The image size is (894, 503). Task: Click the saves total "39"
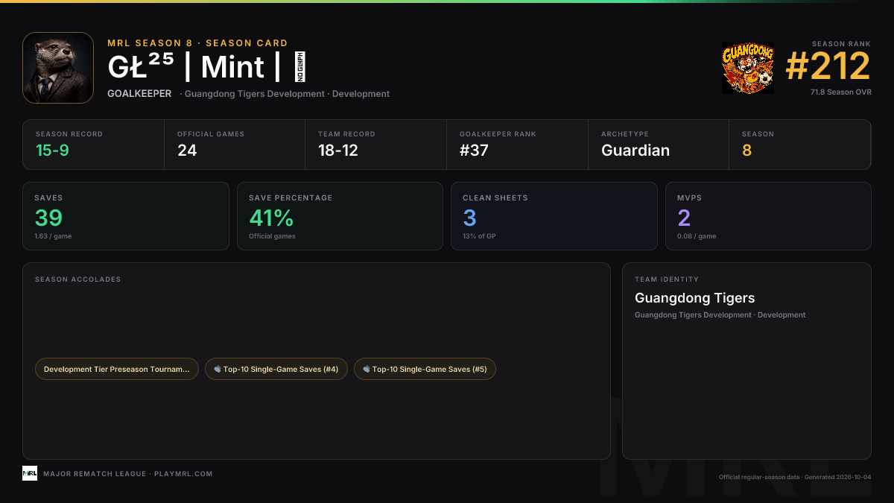(48, 218)
